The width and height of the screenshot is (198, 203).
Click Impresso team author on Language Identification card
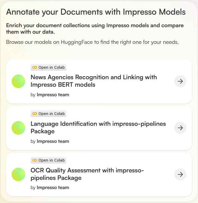[x=53, y=141]
